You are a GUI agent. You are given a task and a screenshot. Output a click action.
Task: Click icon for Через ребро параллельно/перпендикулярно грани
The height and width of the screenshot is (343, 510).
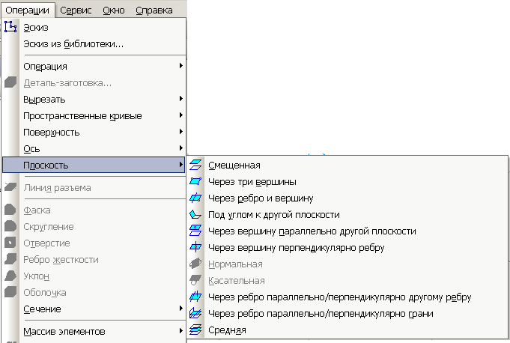[195, 313]
